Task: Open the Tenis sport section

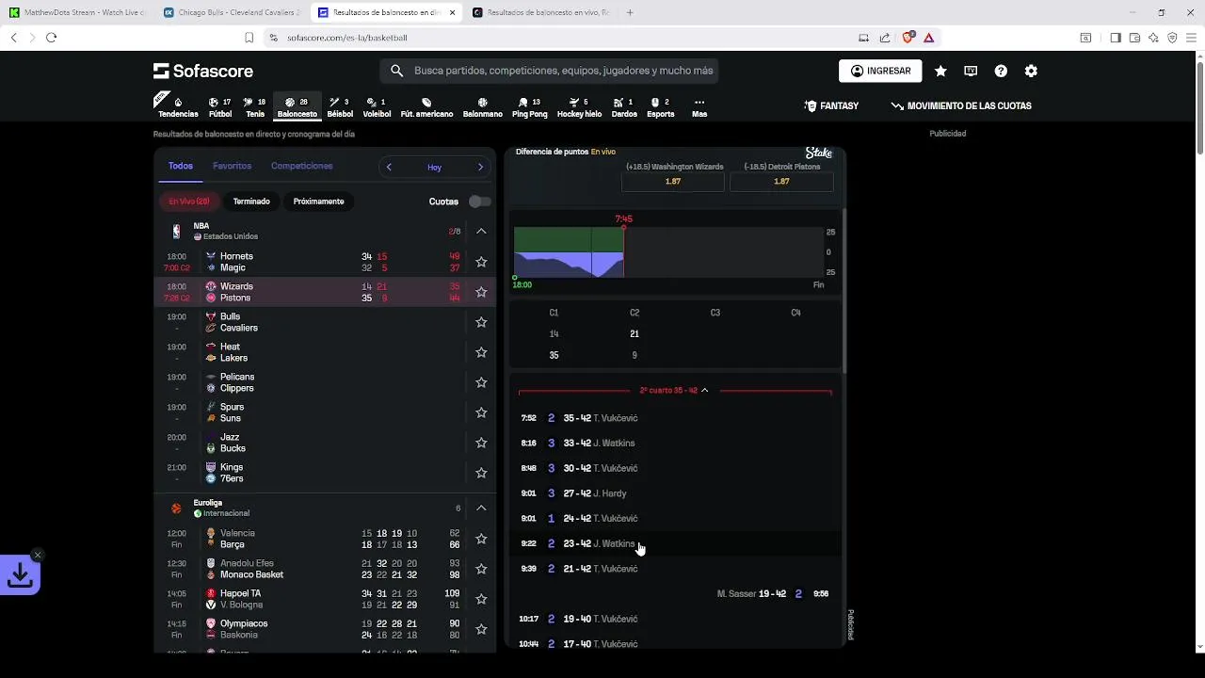Action: [255, 107]
